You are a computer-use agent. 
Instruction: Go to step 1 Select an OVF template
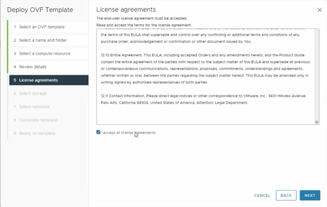(x=42, y=27)
